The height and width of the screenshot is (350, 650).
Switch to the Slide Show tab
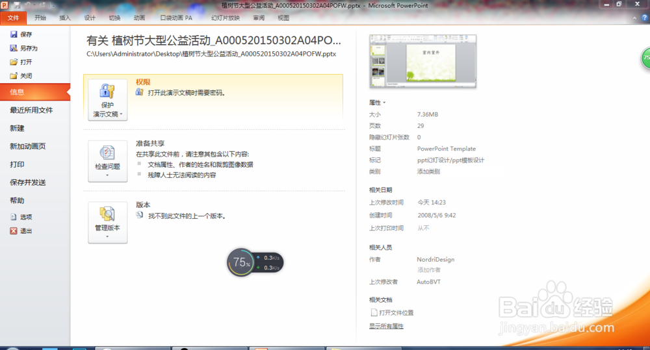pos(226,18)
